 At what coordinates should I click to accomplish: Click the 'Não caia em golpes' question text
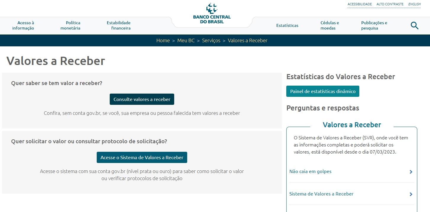(x=310, y=172)
